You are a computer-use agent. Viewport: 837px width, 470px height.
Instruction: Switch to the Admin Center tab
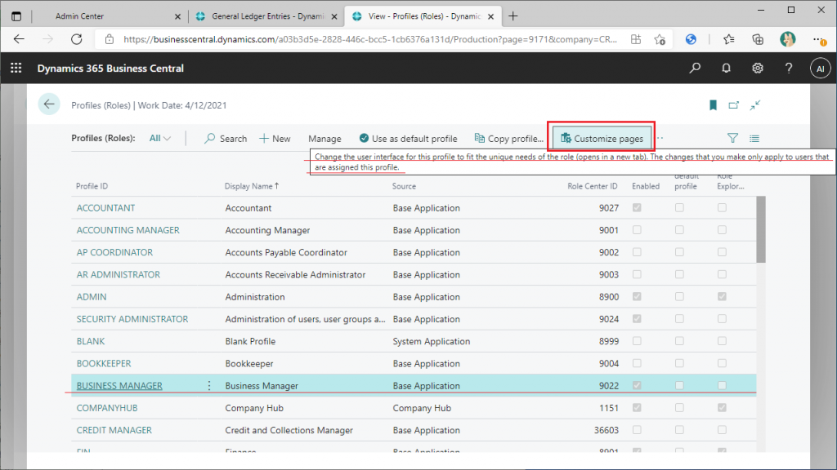(x=79, y=16)
